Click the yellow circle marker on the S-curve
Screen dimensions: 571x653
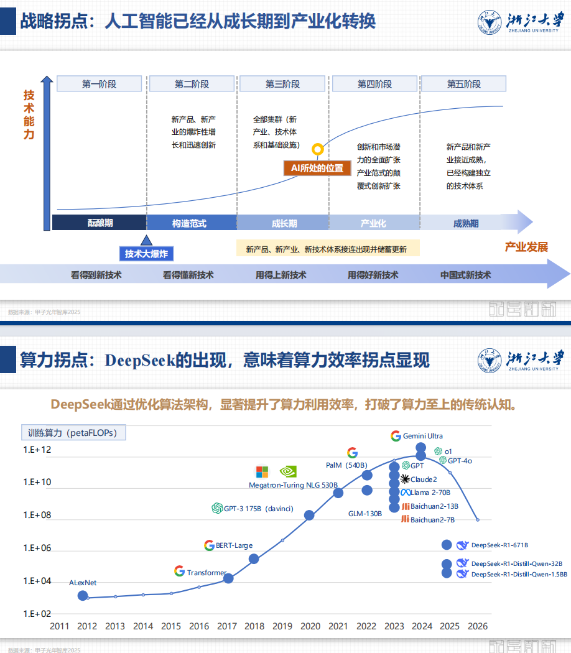[x=318, y=149]
